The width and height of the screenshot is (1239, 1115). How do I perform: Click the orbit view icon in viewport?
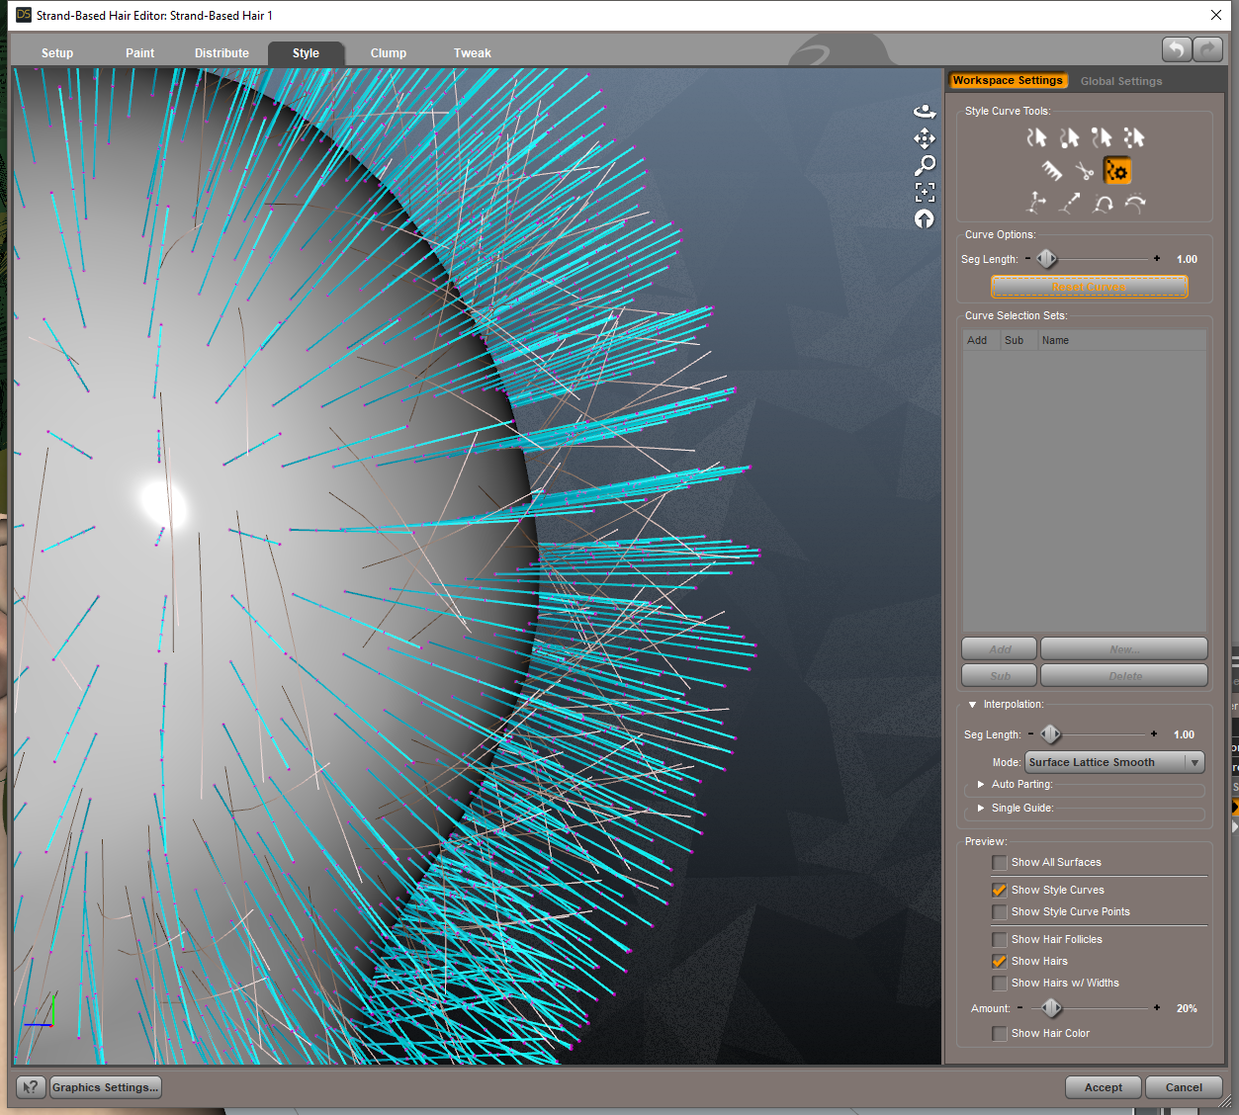pyautogui.click(x=925, y=112)
